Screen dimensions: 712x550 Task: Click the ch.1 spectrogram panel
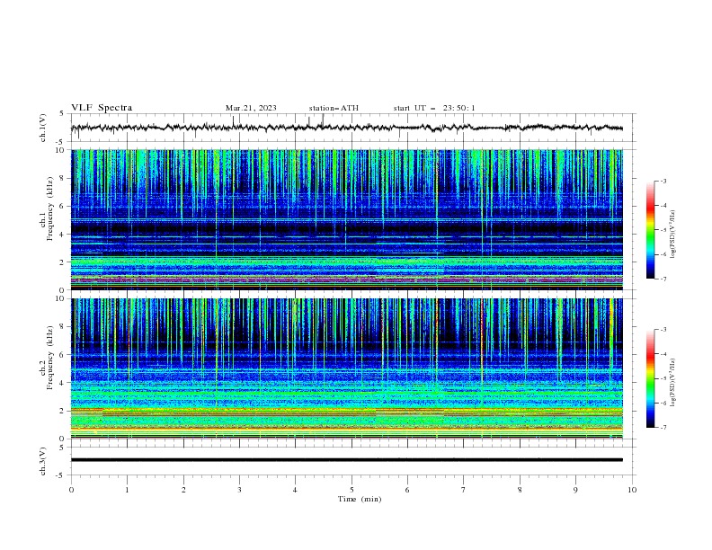(347, 219)
